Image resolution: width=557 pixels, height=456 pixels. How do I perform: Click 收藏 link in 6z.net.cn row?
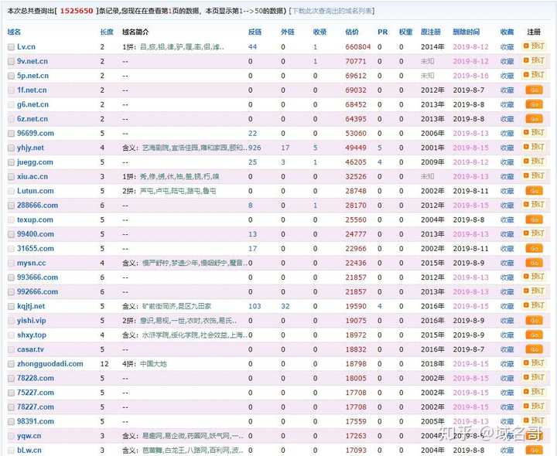(x=507, y=119)
